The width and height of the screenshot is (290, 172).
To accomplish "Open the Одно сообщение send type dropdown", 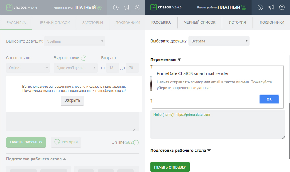I will [75, 68].
